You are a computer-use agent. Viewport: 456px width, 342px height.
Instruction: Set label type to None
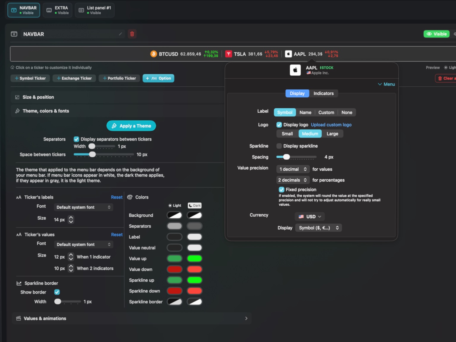click(x=347, y=113)
